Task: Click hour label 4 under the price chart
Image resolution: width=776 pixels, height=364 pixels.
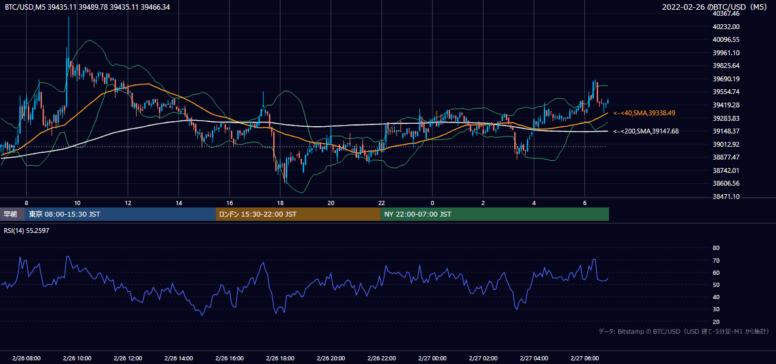Action: tap(534, 203)
